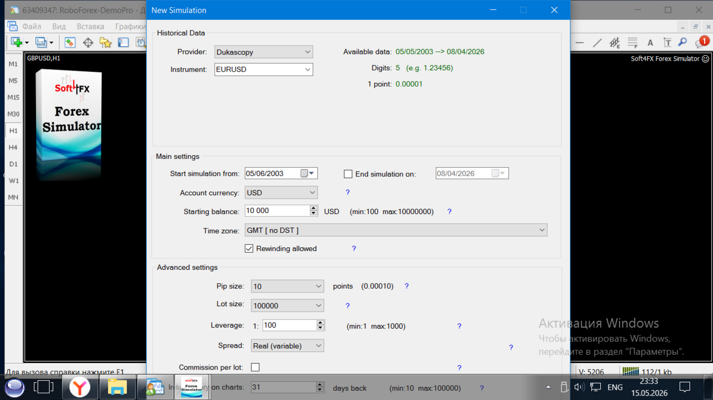This screenshot has height=400, width=713.
Task: Switch to H4 timeframe
Action: (13, 147)
